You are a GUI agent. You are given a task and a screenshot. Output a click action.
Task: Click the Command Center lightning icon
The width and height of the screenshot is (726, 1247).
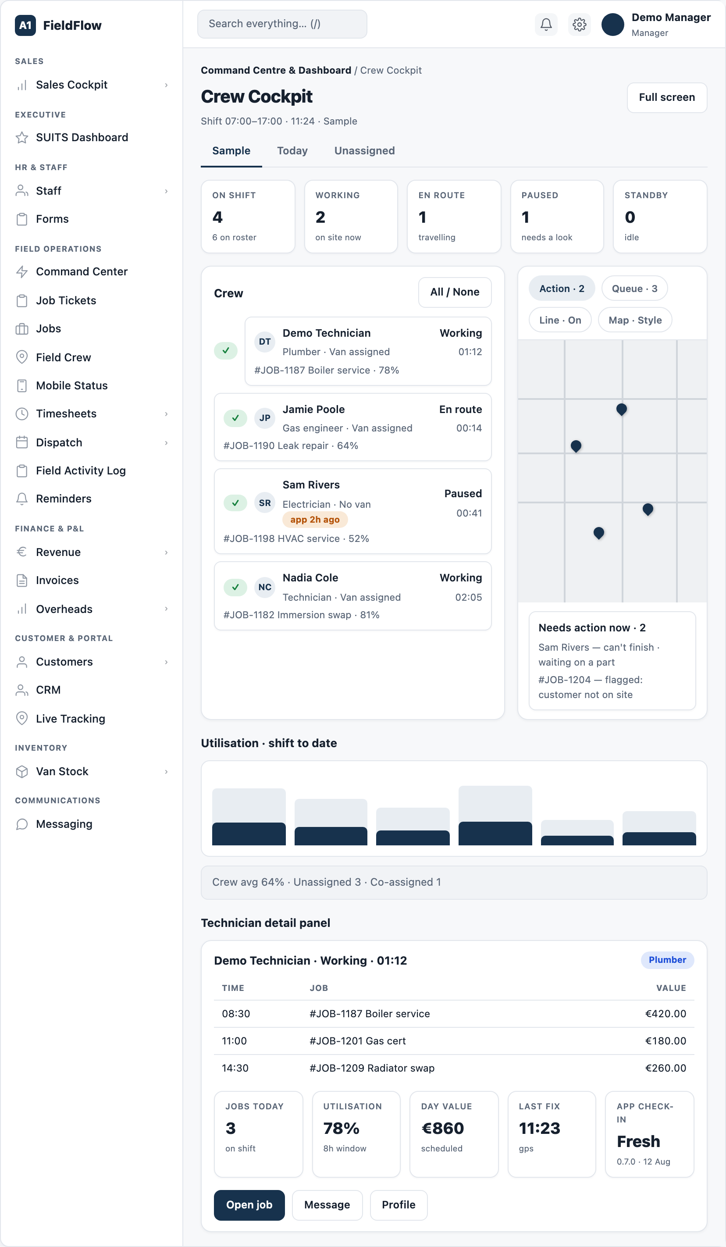22,272
